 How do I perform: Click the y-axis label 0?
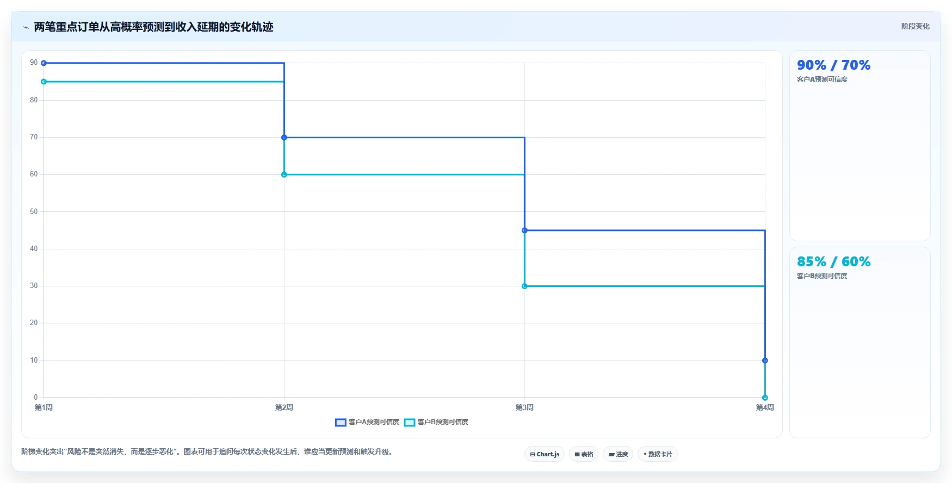36,398
